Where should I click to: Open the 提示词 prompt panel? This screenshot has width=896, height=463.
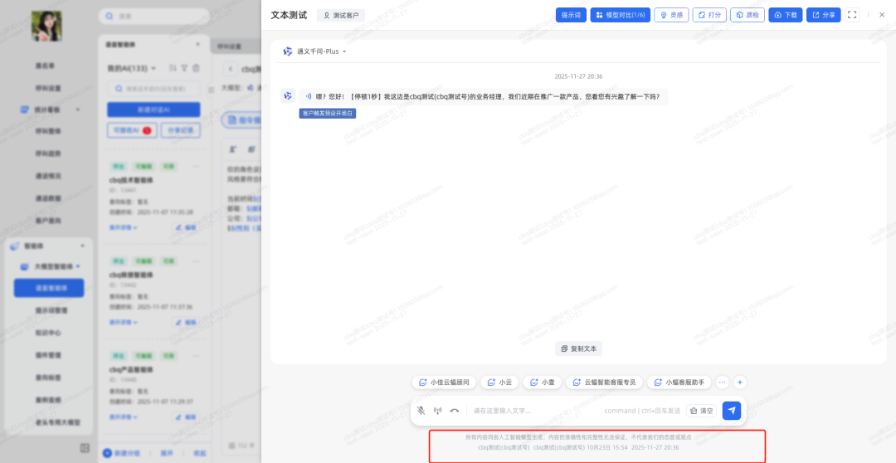click(x=571, y=15)
